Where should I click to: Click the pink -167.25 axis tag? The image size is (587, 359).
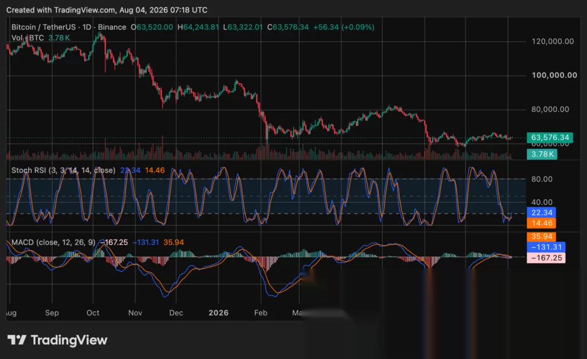[546, 258]
